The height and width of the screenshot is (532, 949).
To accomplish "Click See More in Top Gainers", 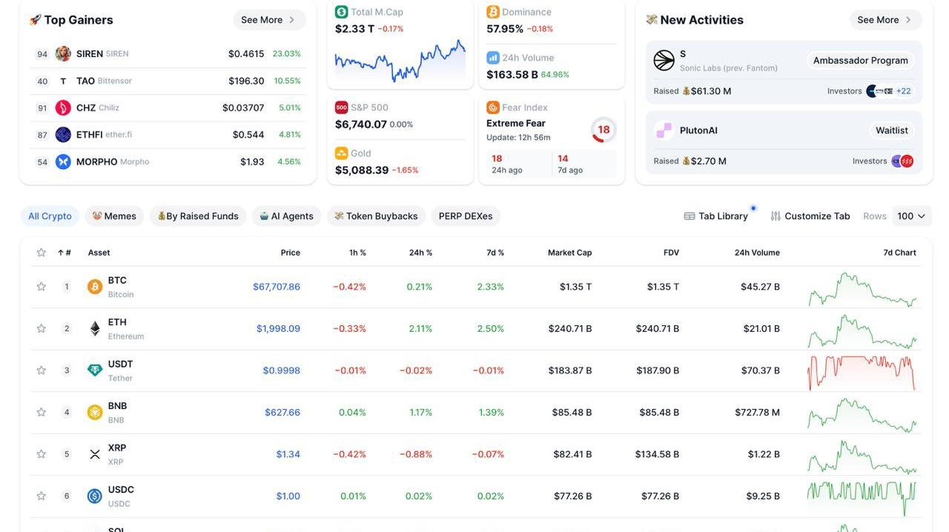I will [x=268, y=20].
